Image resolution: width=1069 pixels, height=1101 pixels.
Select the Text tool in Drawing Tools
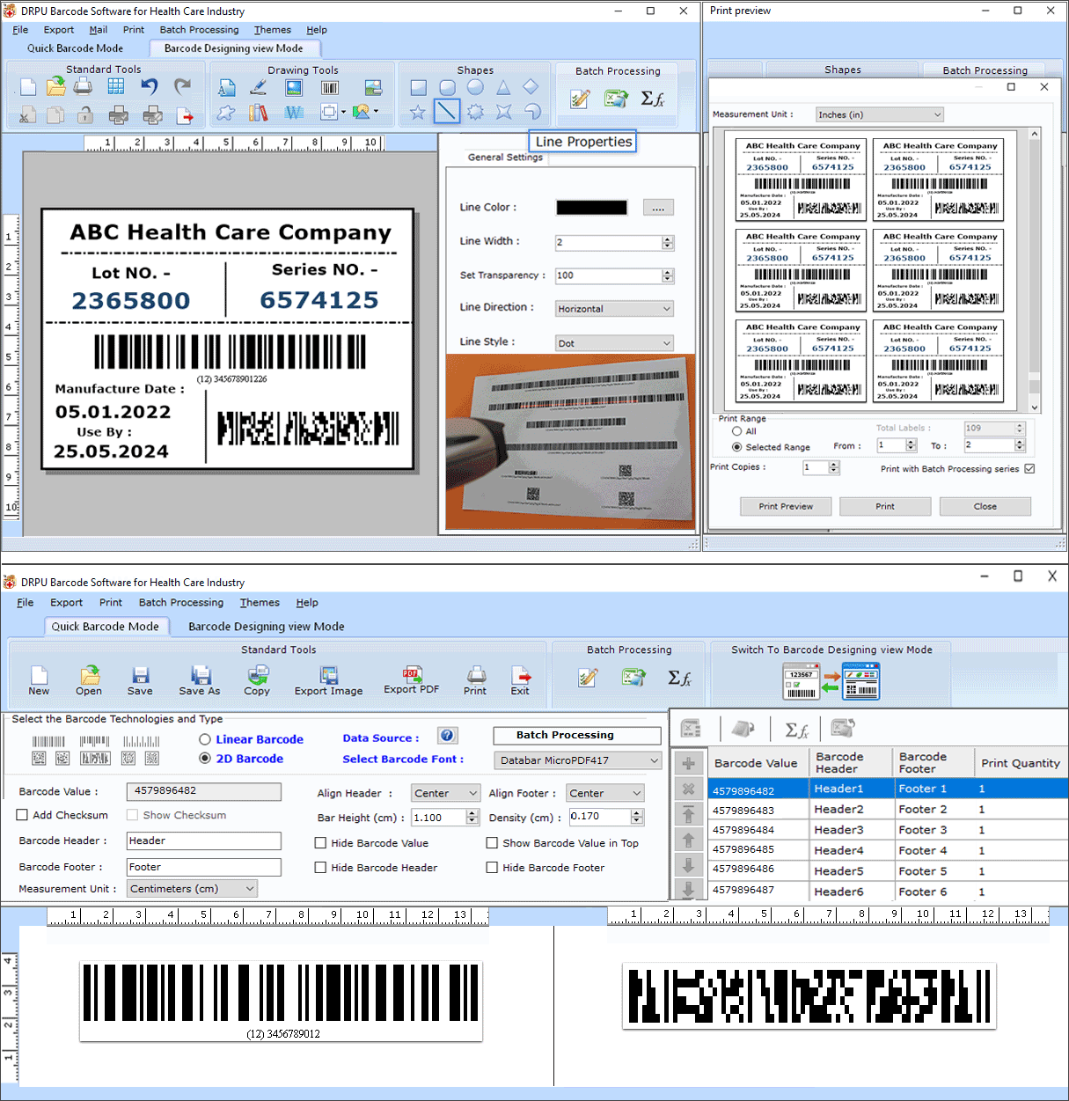tap(227, 87)
